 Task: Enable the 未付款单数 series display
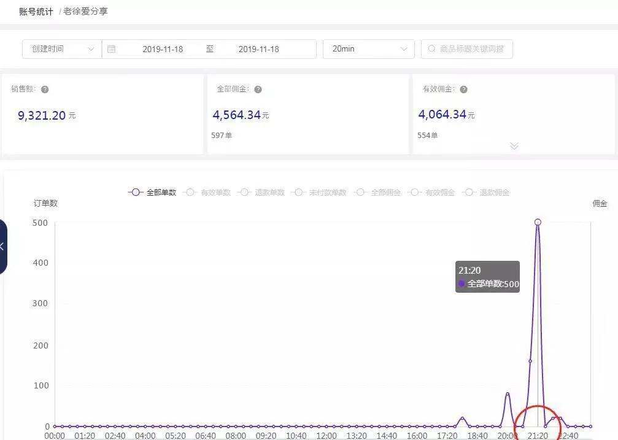point(298,192)
